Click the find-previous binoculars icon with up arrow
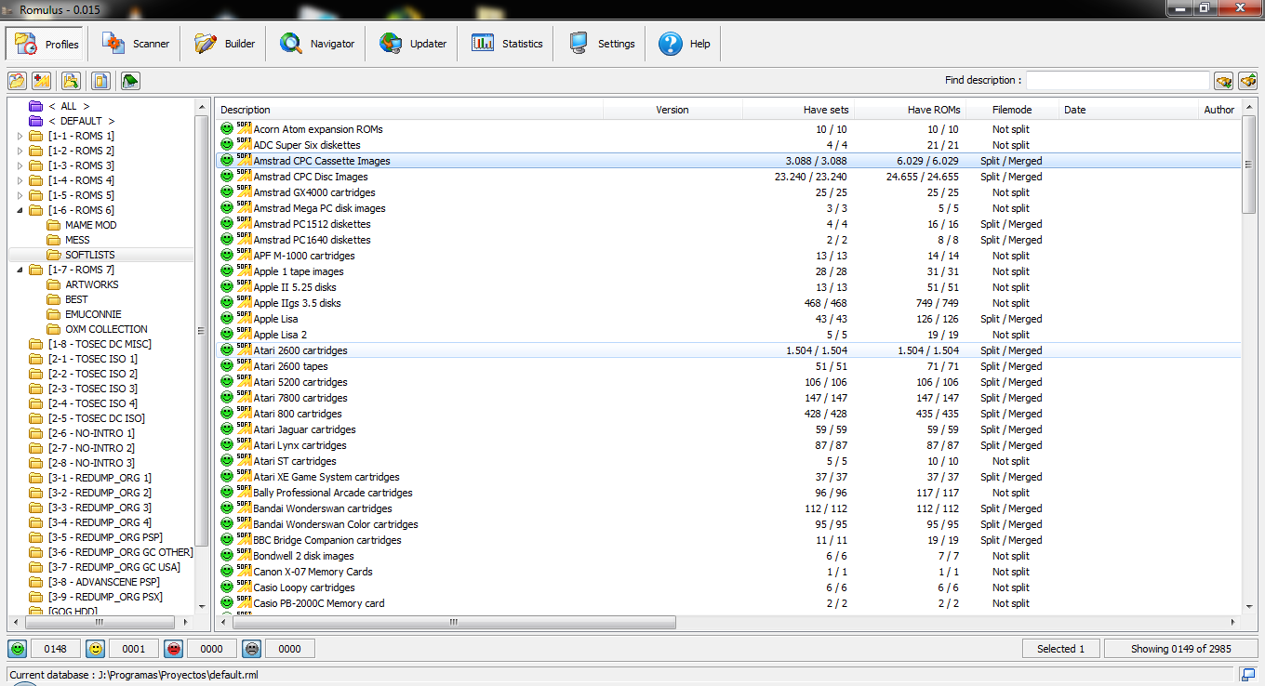This screenshot has height=686, width=1265. 1247,81
